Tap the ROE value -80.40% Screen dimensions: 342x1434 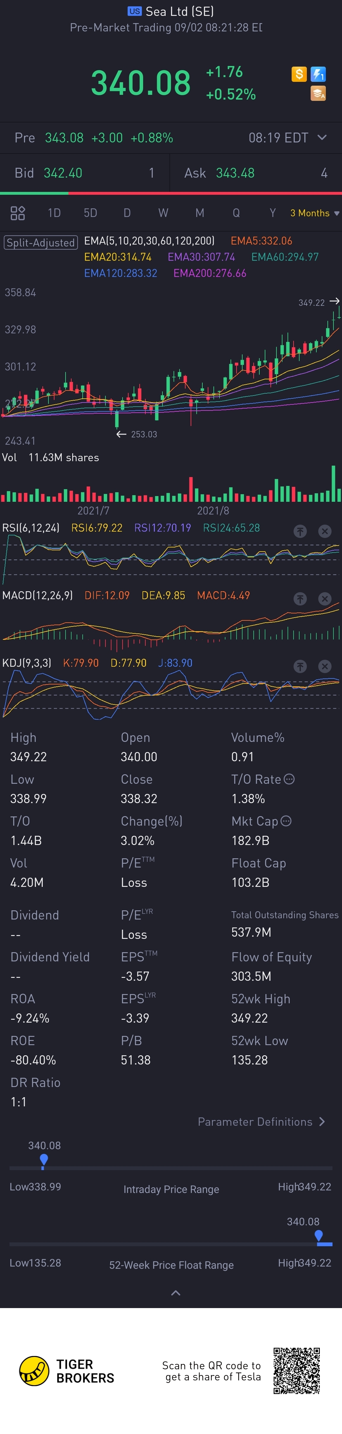[33, 1060]
